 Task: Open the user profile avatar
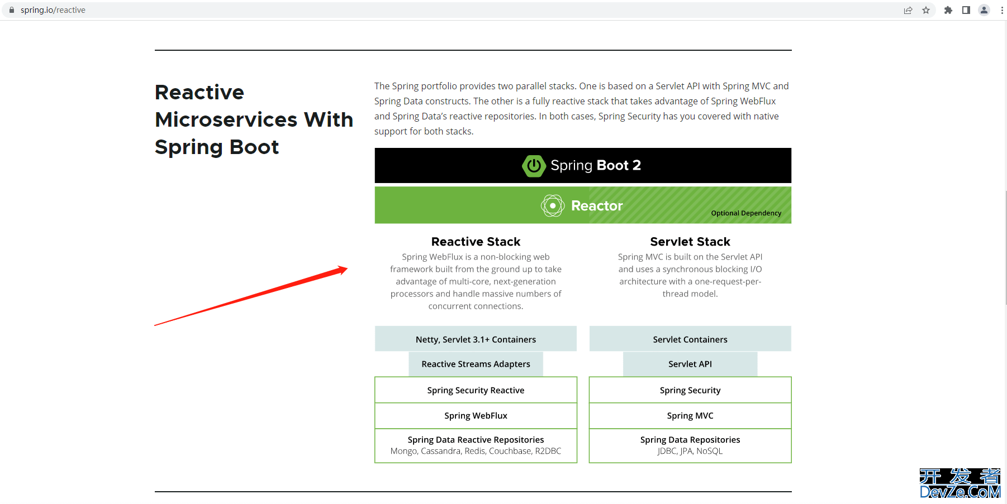pos(984,10)
